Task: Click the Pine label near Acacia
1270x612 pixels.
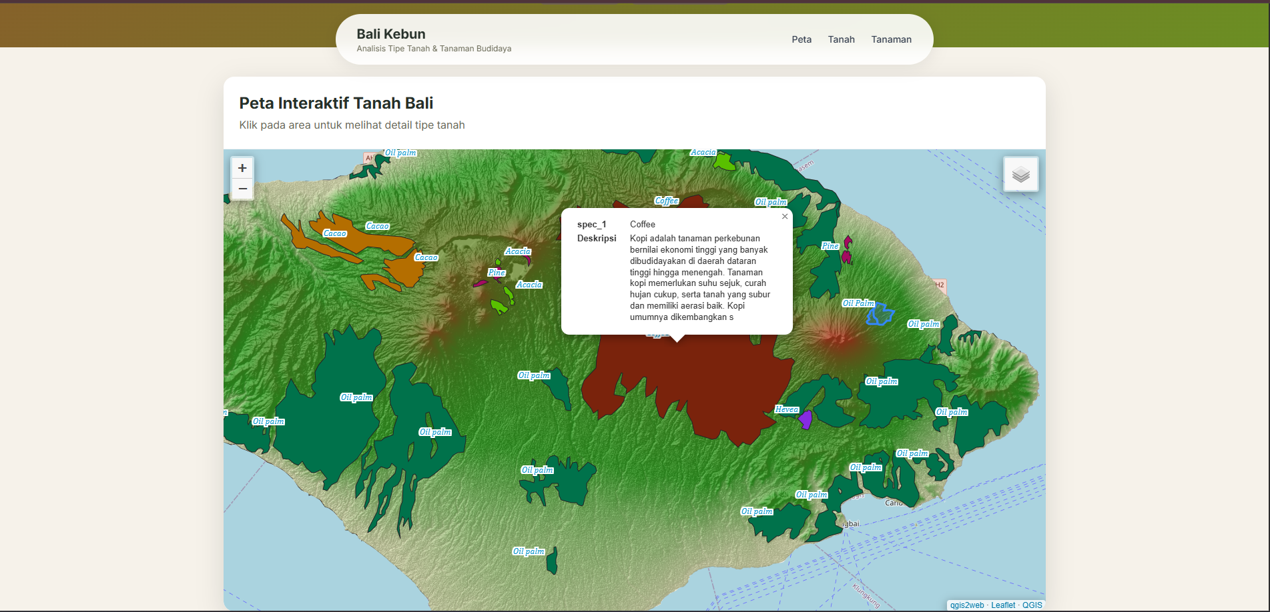Action: tap(497, 273)
